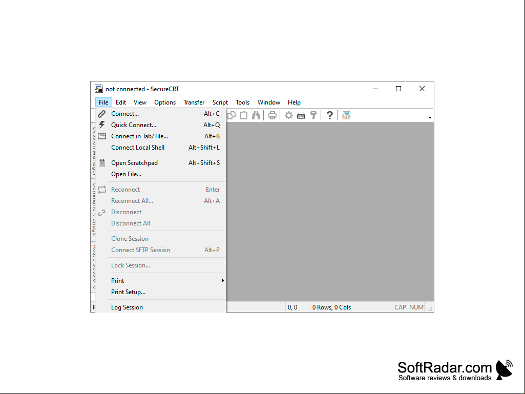Choose Quick Connect... menu entry
This screenshot has height=394, width=525.
pyautogui.click(x=161, y=125)
